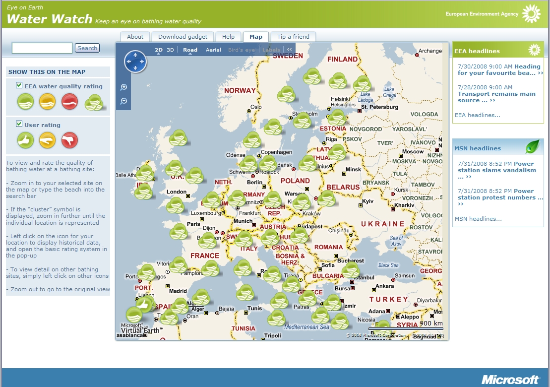Click the map pan compass control
Image resolution: width=550 pixels, height=387 pixels.
coord(135,62)
